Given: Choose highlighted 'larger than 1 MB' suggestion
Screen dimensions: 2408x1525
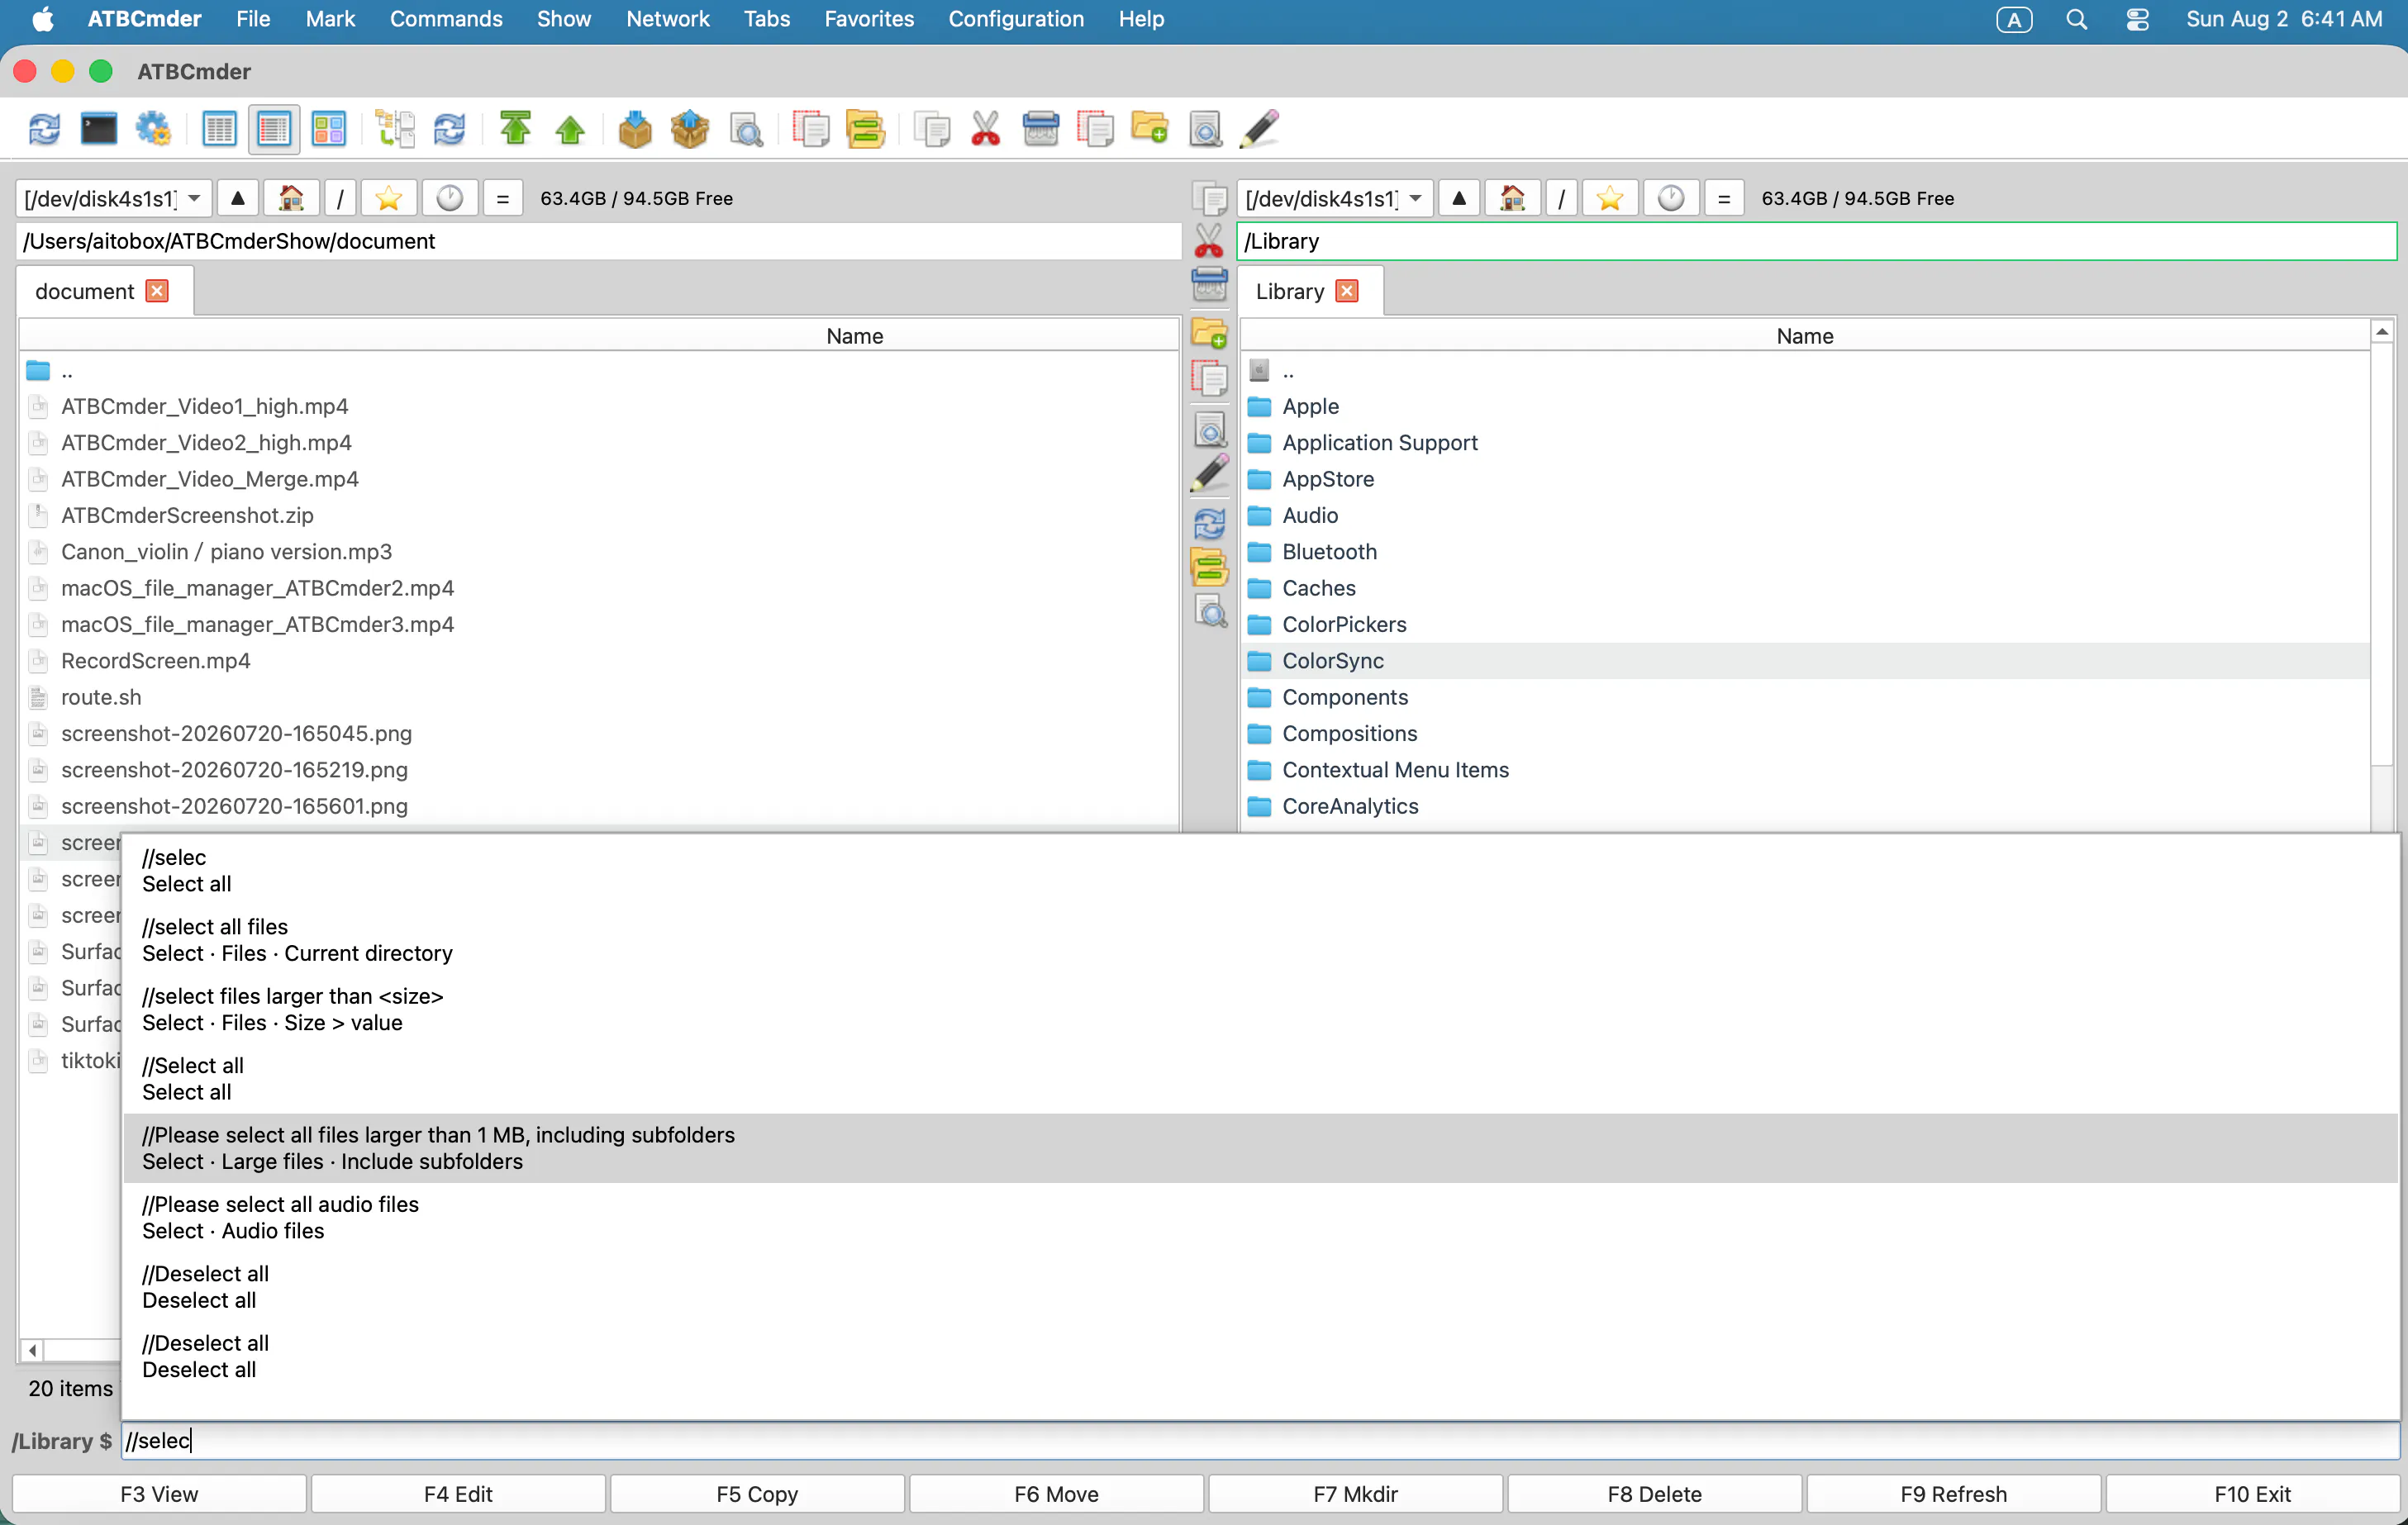Looking at the screenshot, I should click(x=1260, y=1148).
